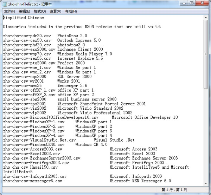The width and height of the screenshot is (211, 195).
Task: Open the 查看(V) menu
Action: pos(56,11)
